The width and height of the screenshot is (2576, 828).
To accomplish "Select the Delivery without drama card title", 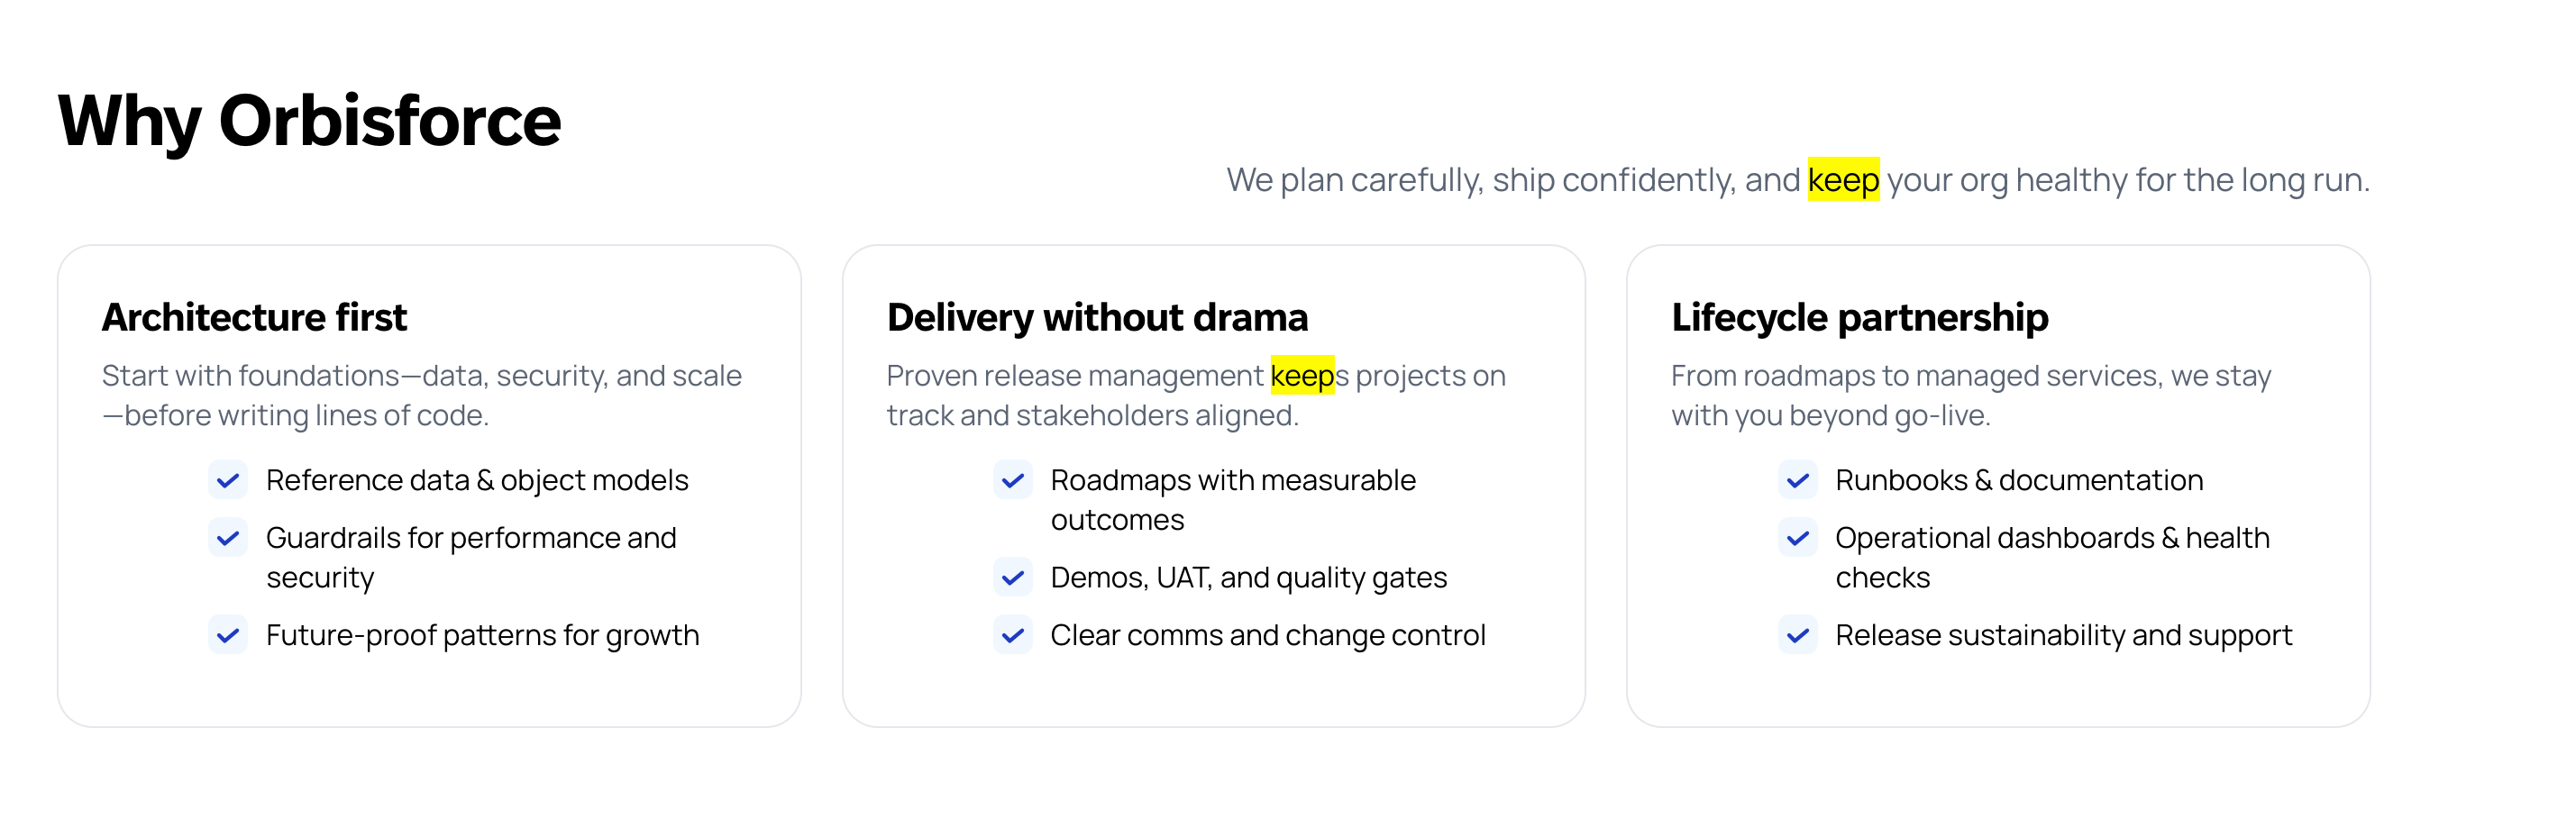I will click(1097, 318).
